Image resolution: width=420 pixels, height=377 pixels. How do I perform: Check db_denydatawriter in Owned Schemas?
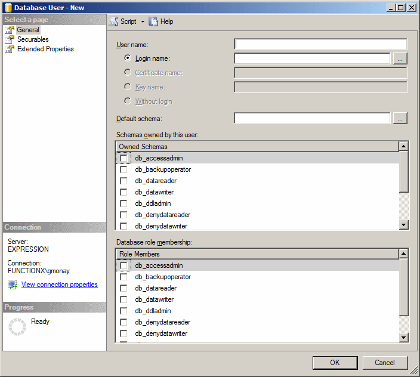tap(123, 226)
